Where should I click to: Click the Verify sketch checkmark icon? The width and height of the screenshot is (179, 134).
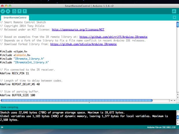tap(3, 11)
